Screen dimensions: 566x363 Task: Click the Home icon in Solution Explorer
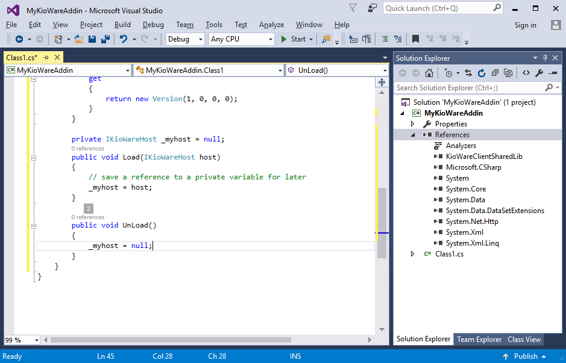[x=429, y=73]
